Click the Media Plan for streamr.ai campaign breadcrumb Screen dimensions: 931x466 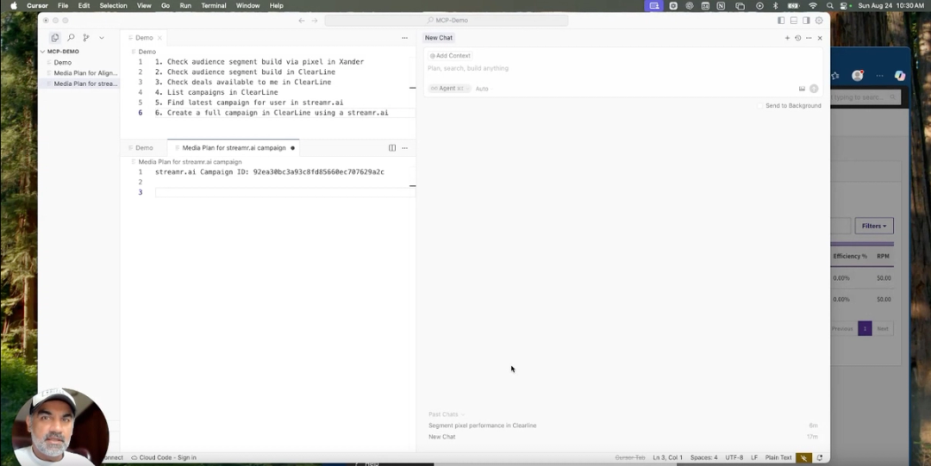pyautogui.click(x=190, y=162)
